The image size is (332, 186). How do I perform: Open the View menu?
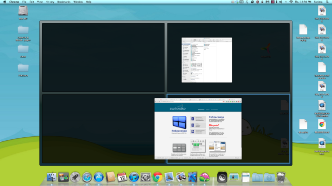click(x=40, y=2)
